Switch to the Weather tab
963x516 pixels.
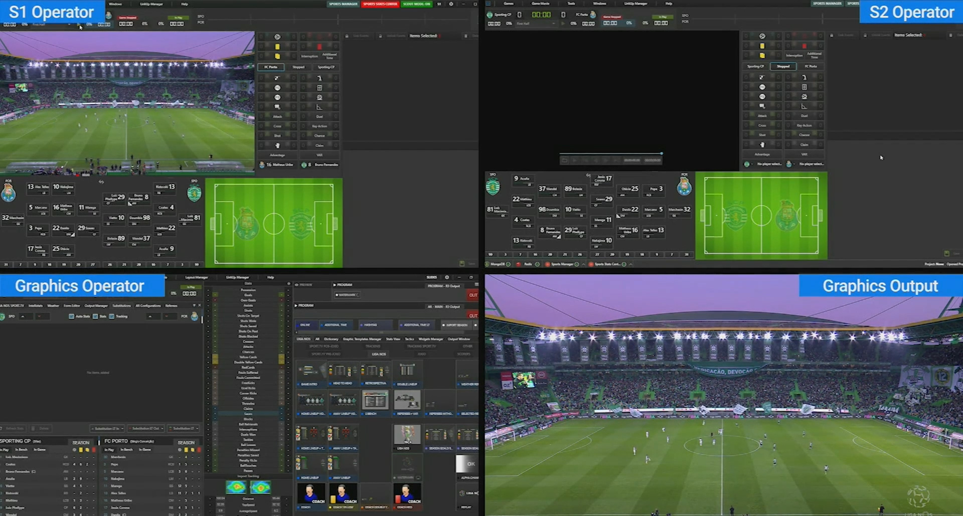tap(53, 305)
